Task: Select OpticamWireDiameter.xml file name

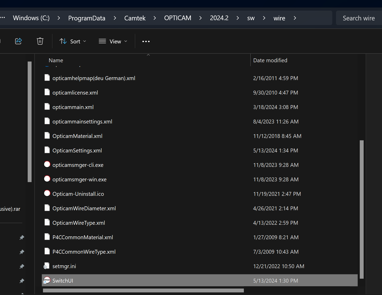Action: (84, 208)
